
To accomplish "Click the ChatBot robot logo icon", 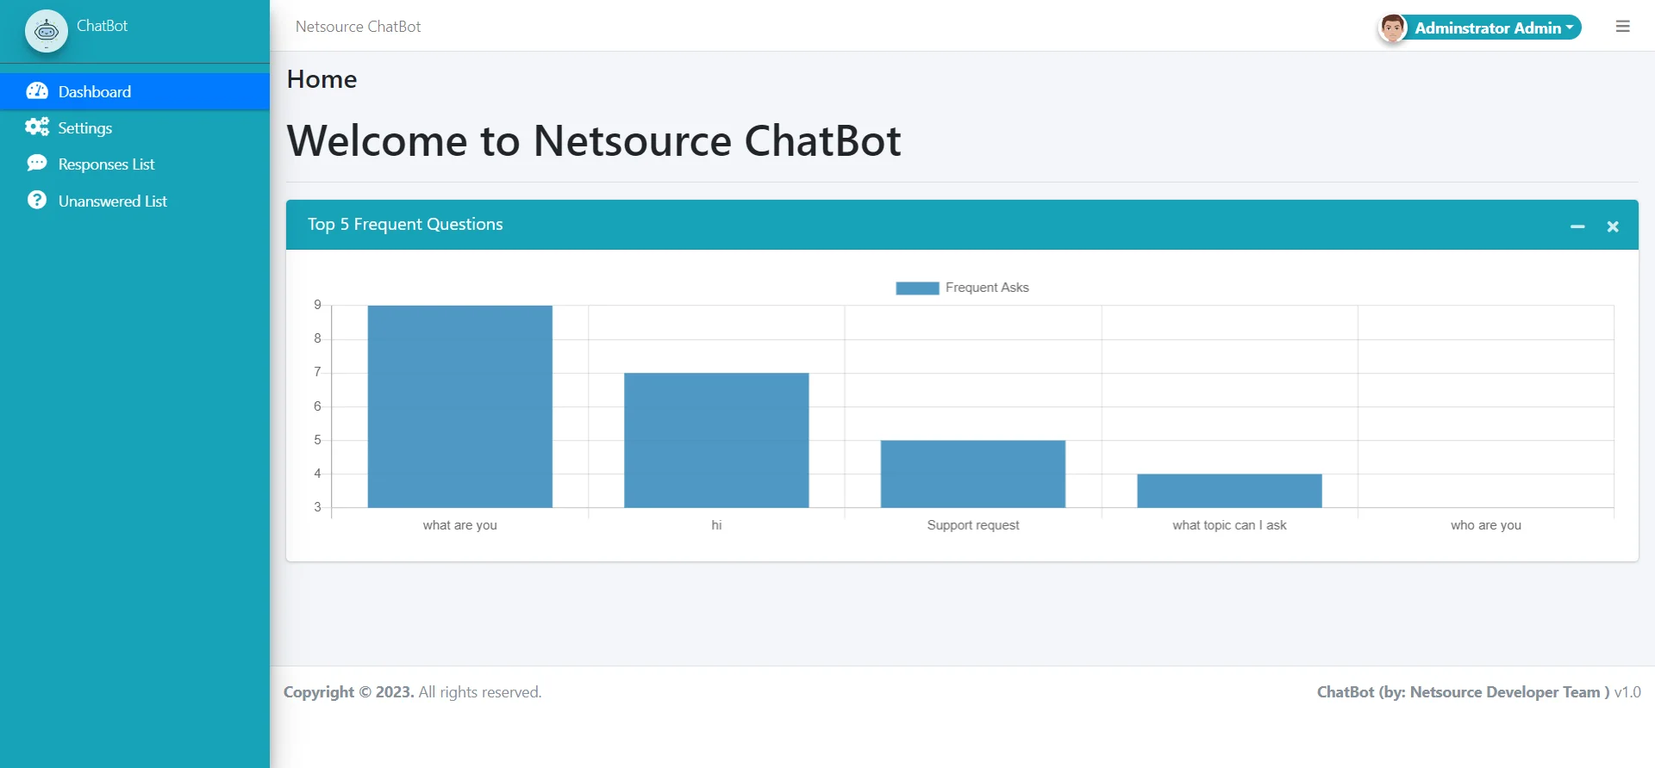I will point(47,31).
